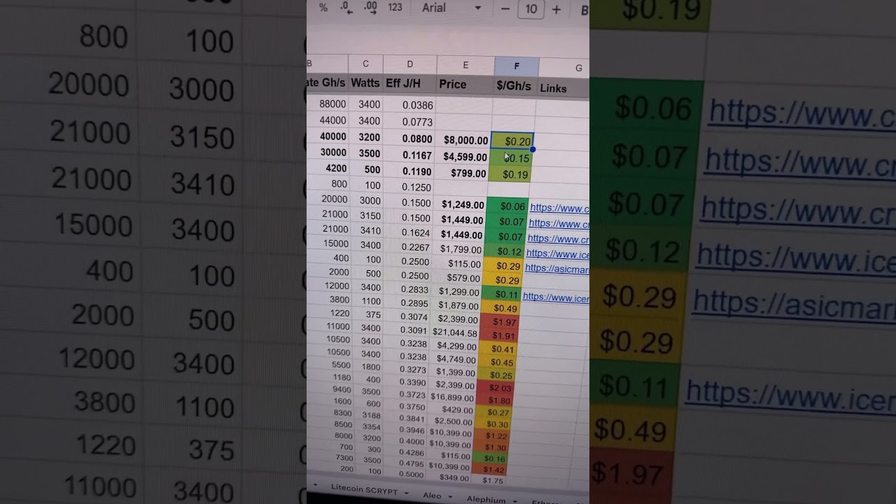Open the Arial font dropdown
Viewport: 896px width, 504px height.
point(451,8)
